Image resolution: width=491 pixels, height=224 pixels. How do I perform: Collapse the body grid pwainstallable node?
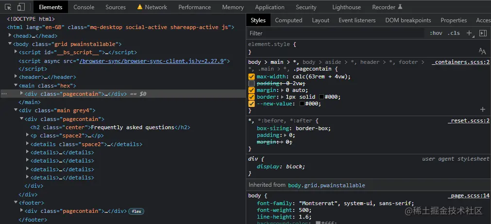click(x=10, y=44)
